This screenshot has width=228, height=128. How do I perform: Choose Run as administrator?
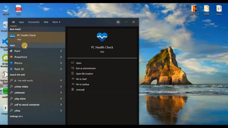(x=86, y=68)
